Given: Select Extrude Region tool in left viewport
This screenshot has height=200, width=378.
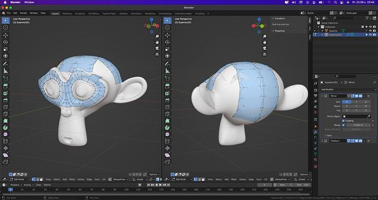Looking at the screenshot, I should coord(5,86).
